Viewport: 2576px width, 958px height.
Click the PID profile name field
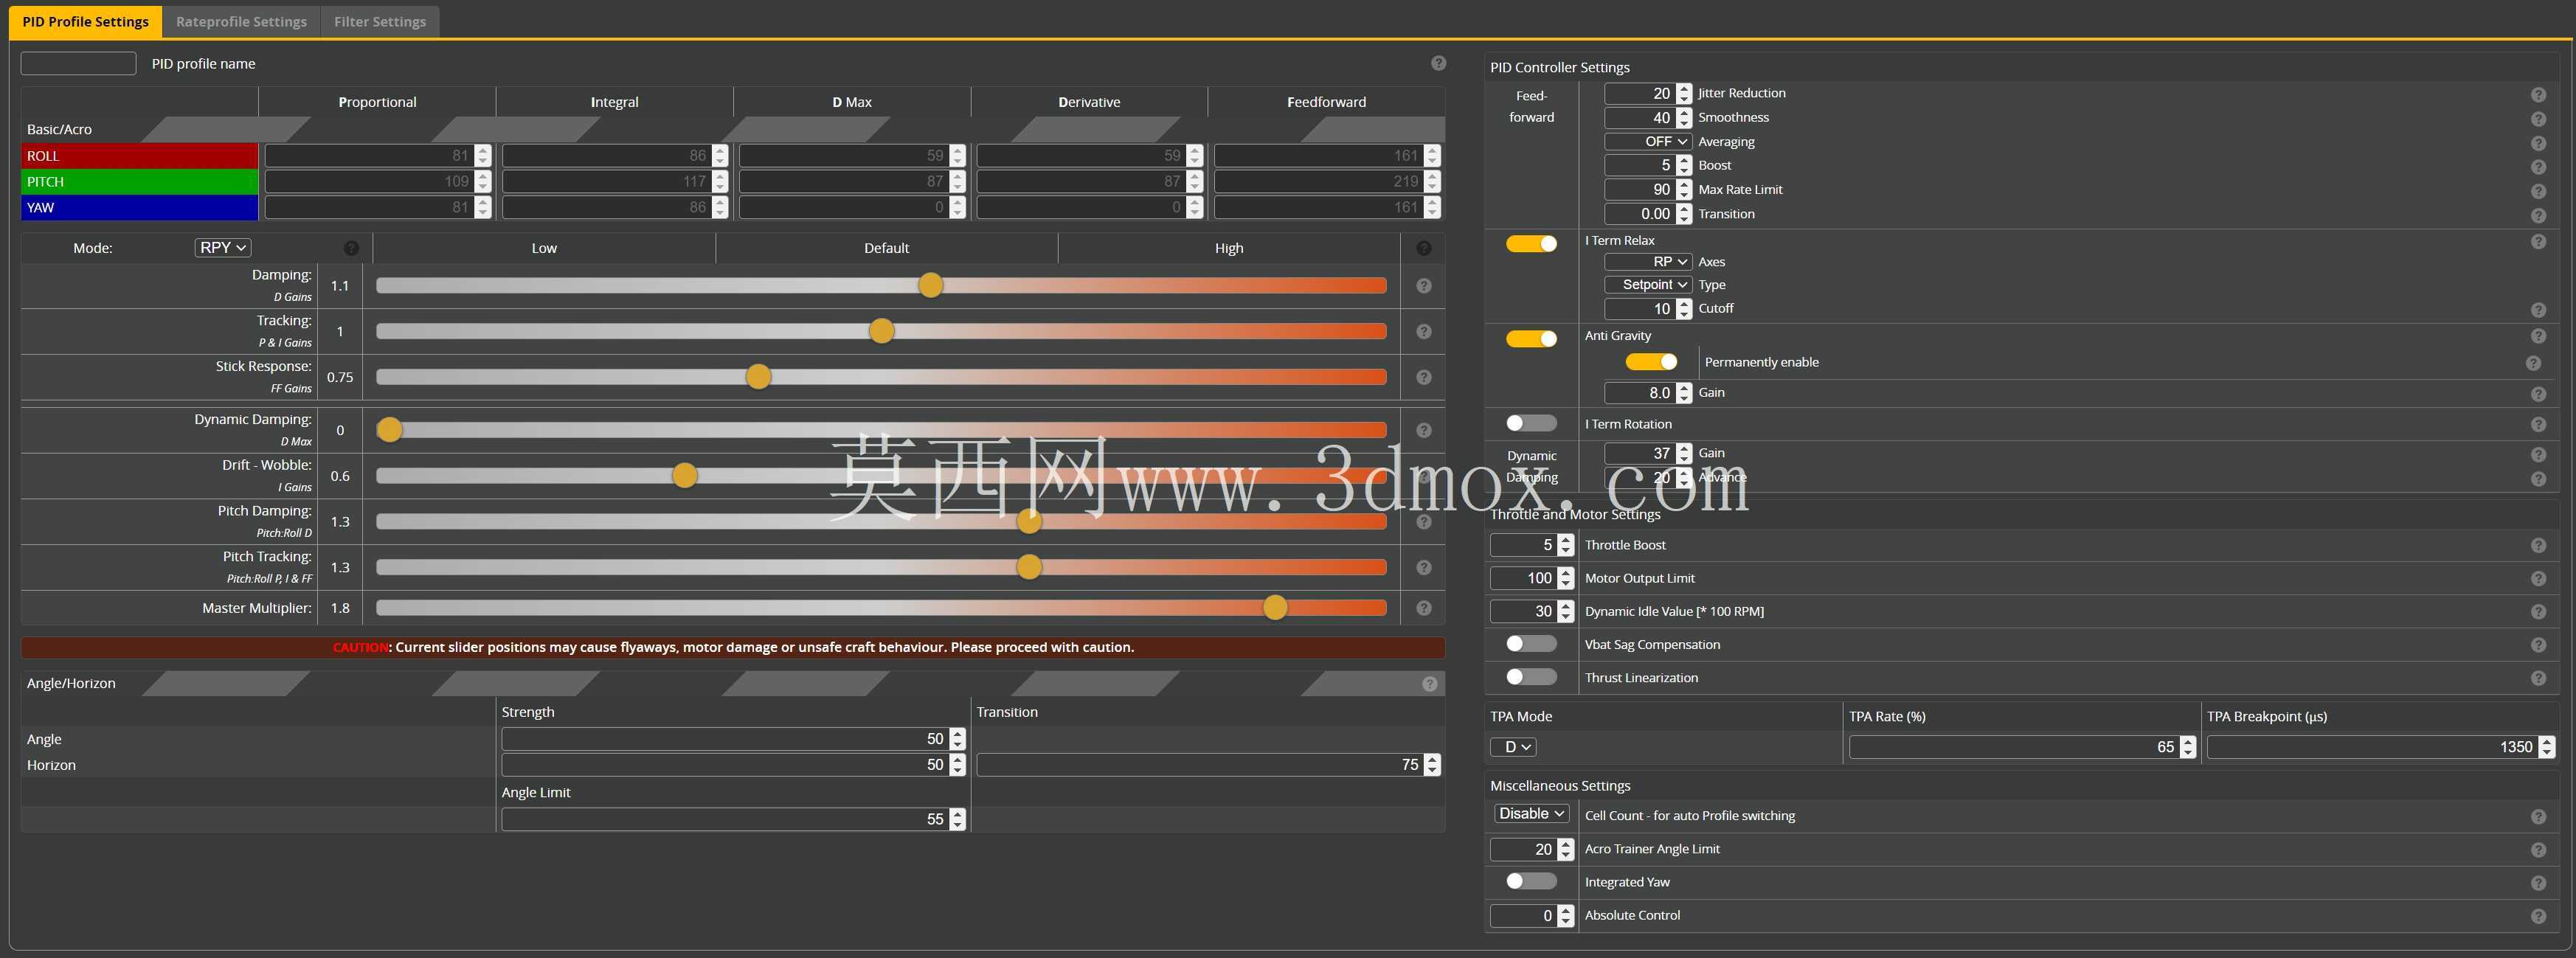coord(78,63)
